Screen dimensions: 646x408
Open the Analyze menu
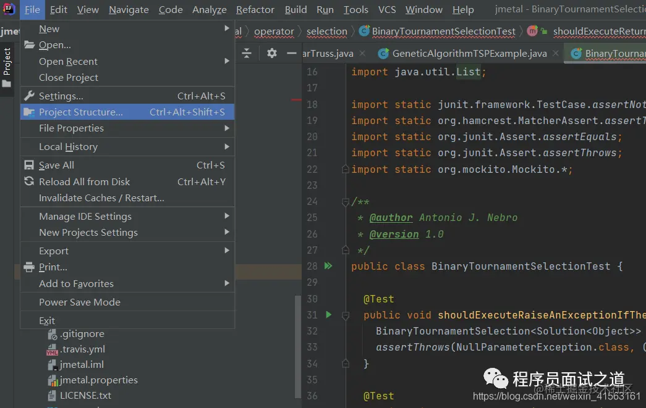click(210, 9)
